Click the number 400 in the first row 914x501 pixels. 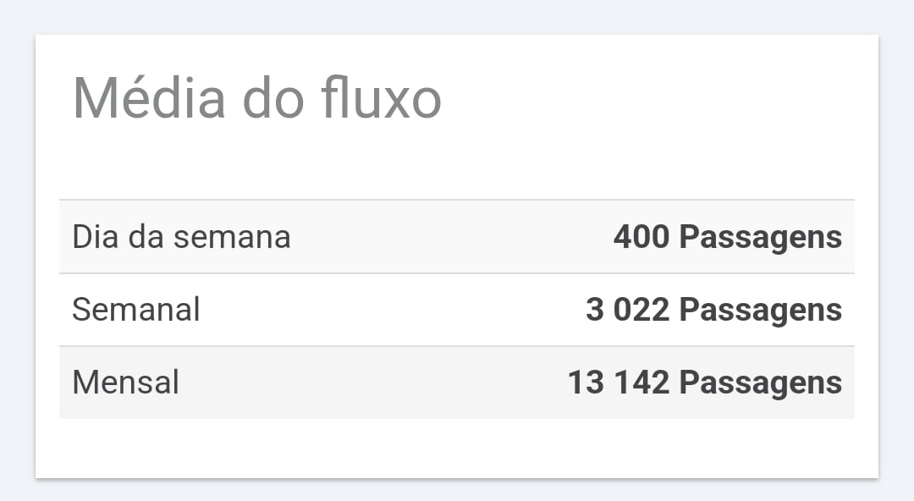click(641, 237)
